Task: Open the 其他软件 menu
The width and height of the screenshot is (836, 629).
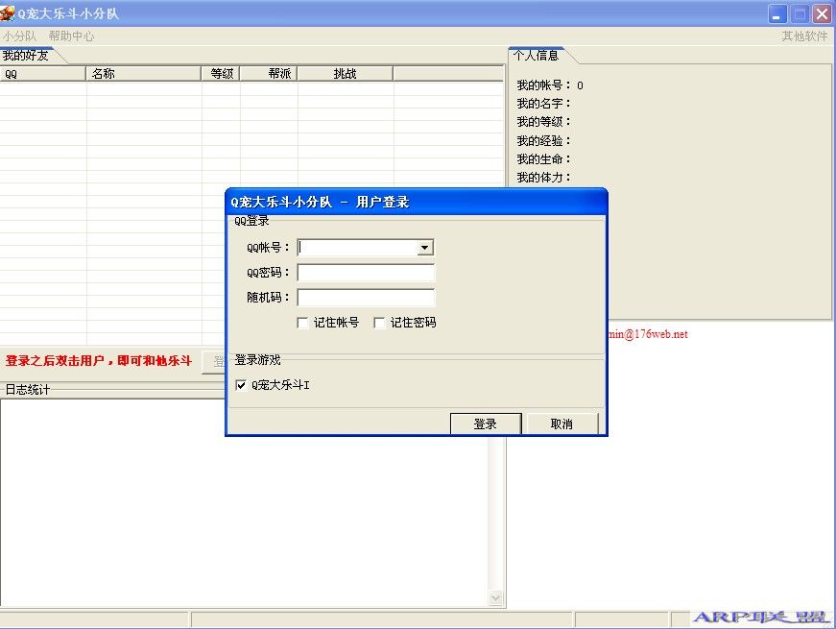Action: tap(804, 36)
